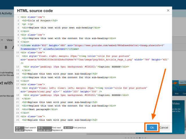
Task: Click line number 10 in the gutter
Action: click(17, 52)
